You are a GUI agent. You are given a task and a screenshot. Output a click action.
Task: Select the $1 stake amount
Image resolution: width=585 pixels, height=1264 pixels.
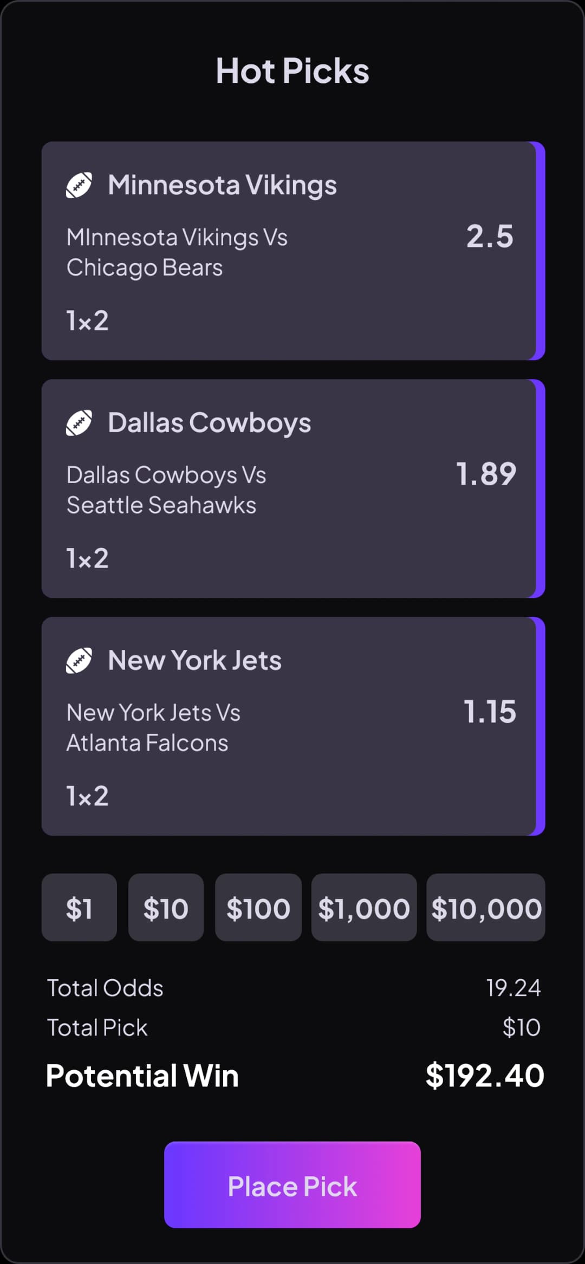[79, 907]
